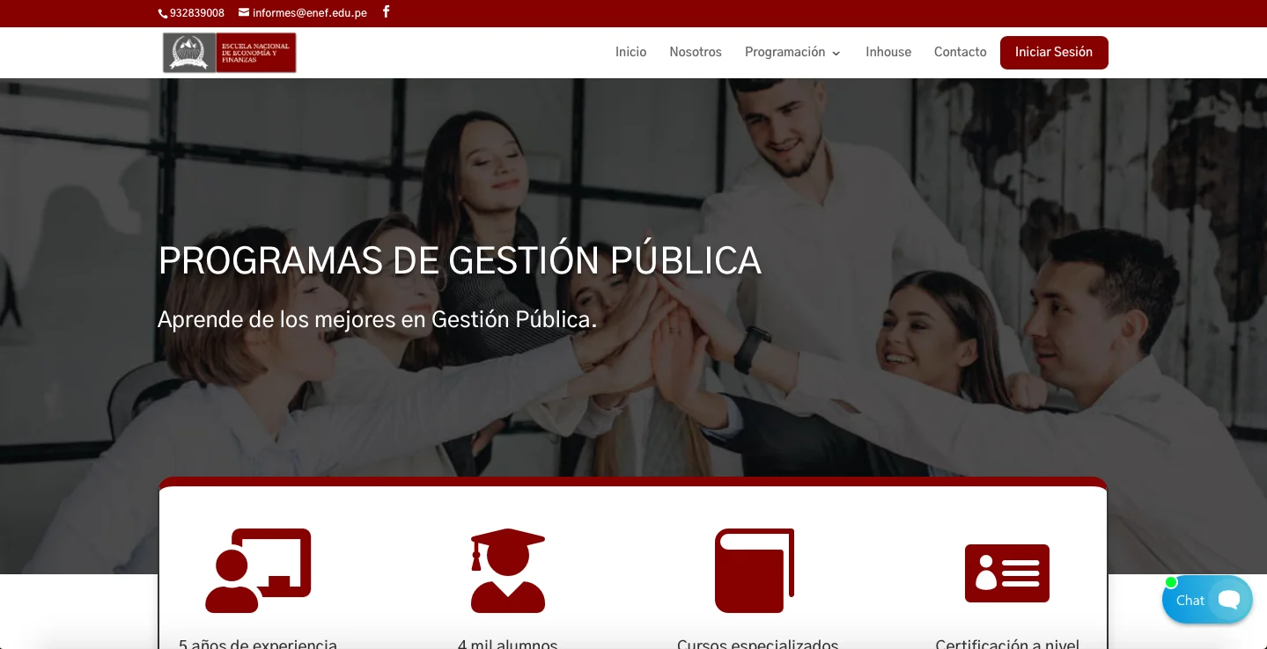Image resolution: width=1267 pixels, height=649 pixels.
Task: Click the graduate student cap icon
Action: point(508,571)
